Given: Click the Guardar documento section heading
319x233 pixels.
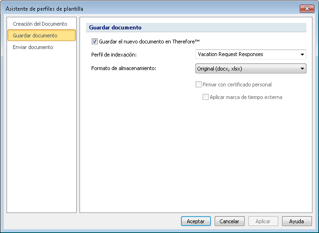Looking at the screenshot, I should (x=115, y=28).
